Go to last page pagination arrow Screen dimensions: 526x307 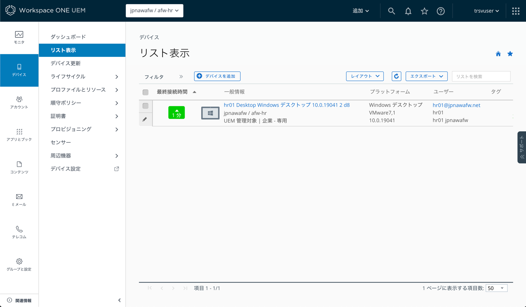[185, 288]
